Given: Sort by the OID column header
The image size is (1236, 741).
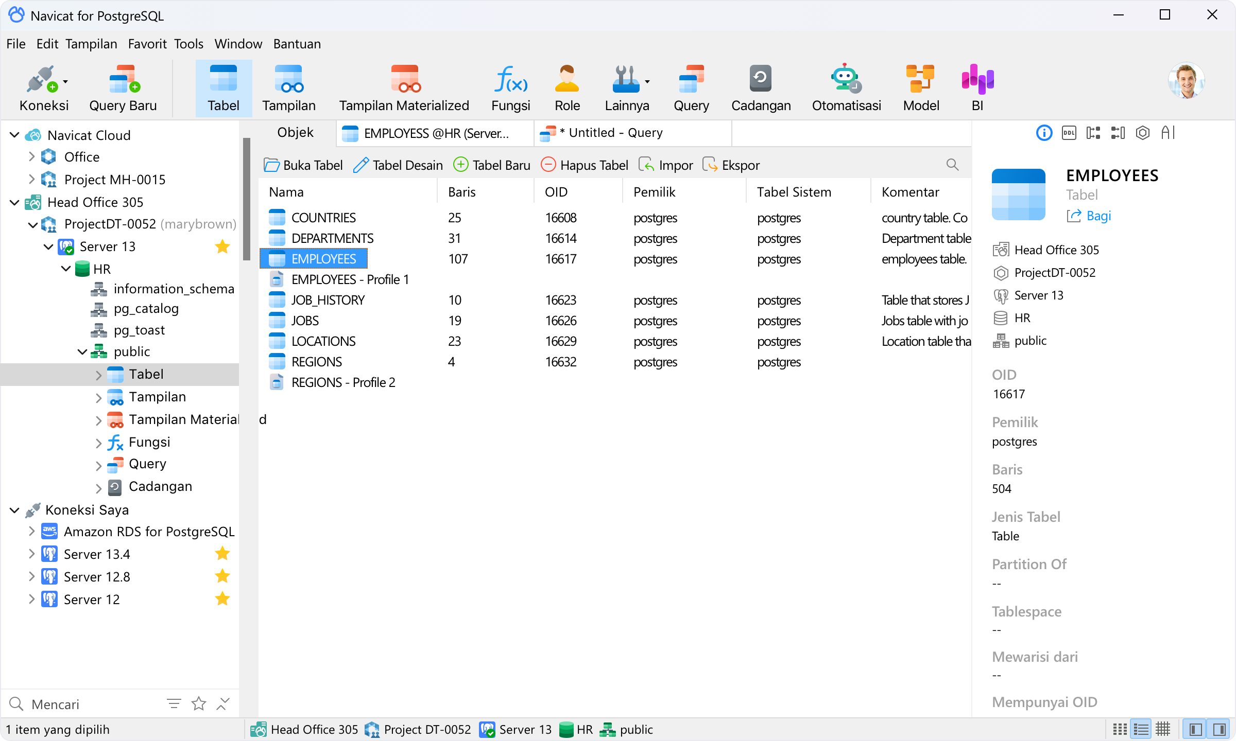Looking at the screenshot, I should (x=578, y=192).
